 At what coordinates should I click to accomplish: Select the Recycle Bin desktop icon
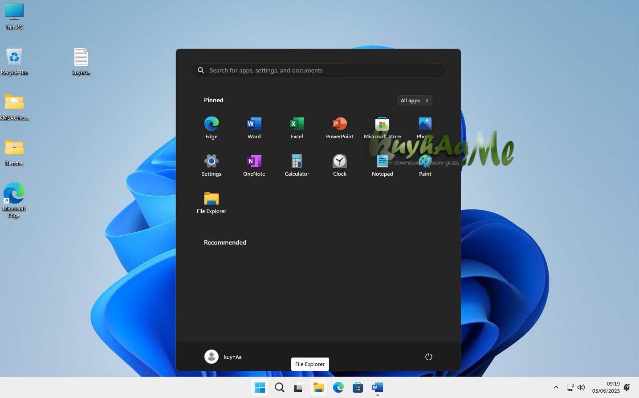[x=14, y=61]
